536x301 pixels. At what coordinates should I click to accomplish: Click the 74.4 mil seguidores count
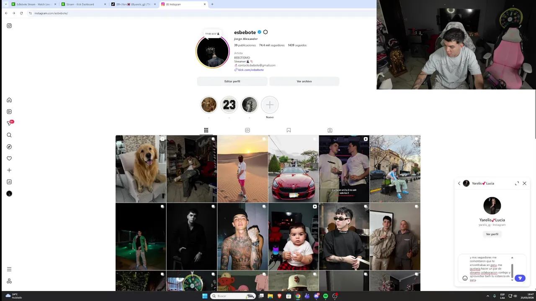(x=272, y=45)
